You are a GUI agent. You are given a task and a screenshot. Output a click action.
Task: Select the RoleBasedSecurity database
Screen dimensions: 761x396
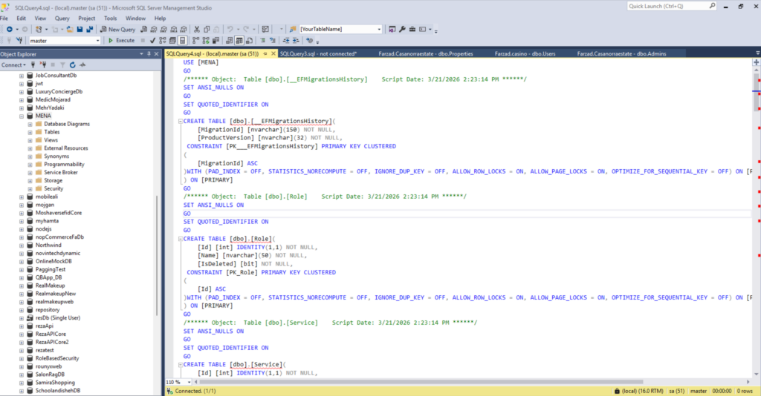point(56,358)
